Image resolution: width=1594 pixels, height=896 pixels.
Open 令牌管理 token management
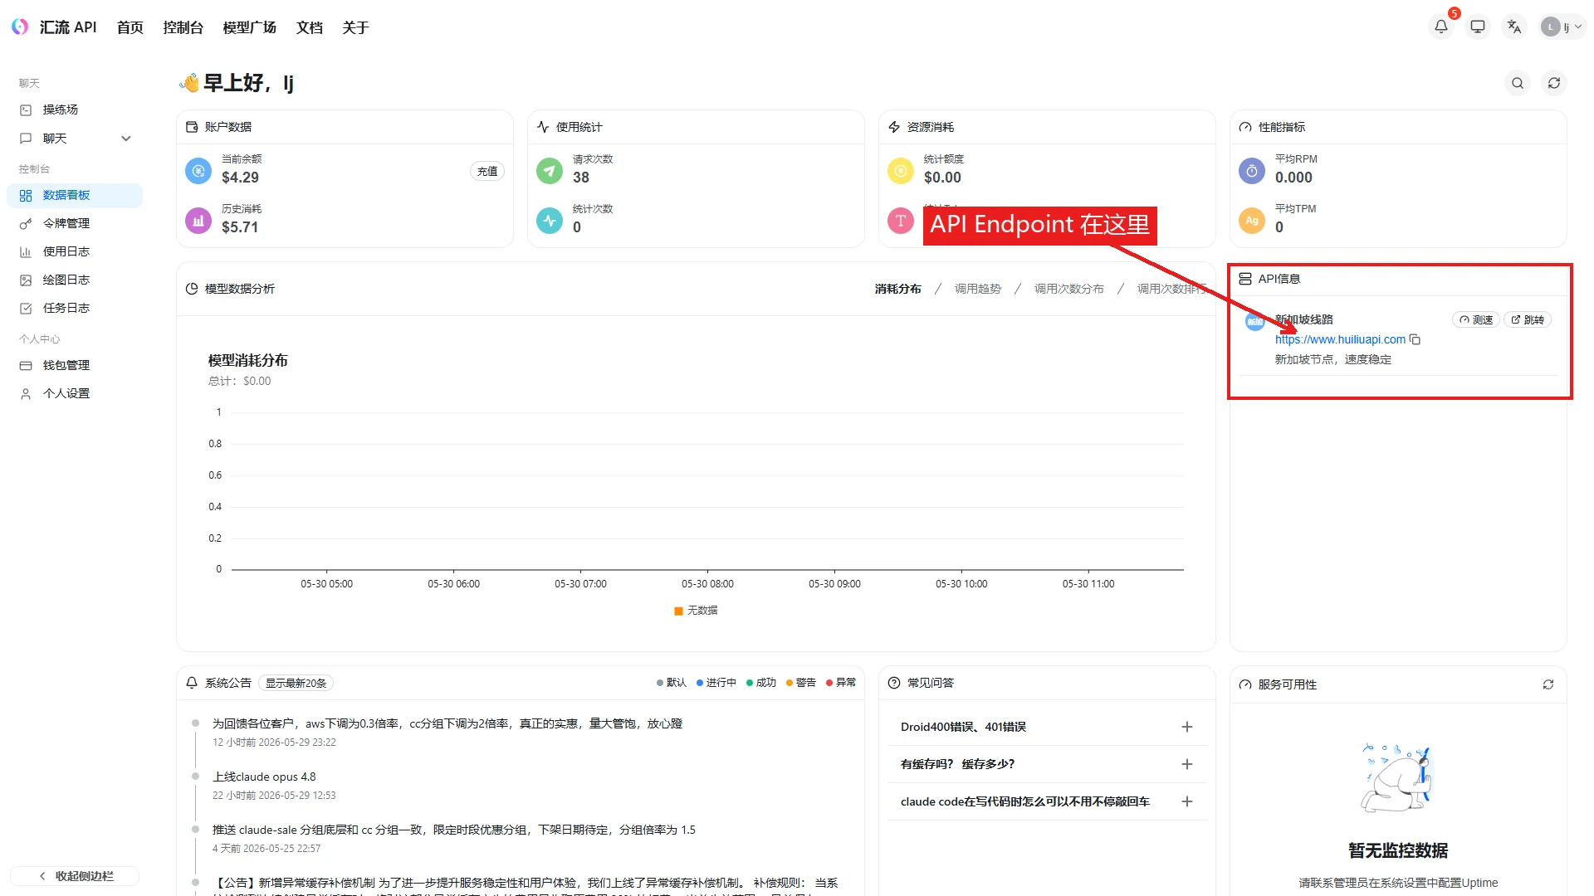click(75, 223)
